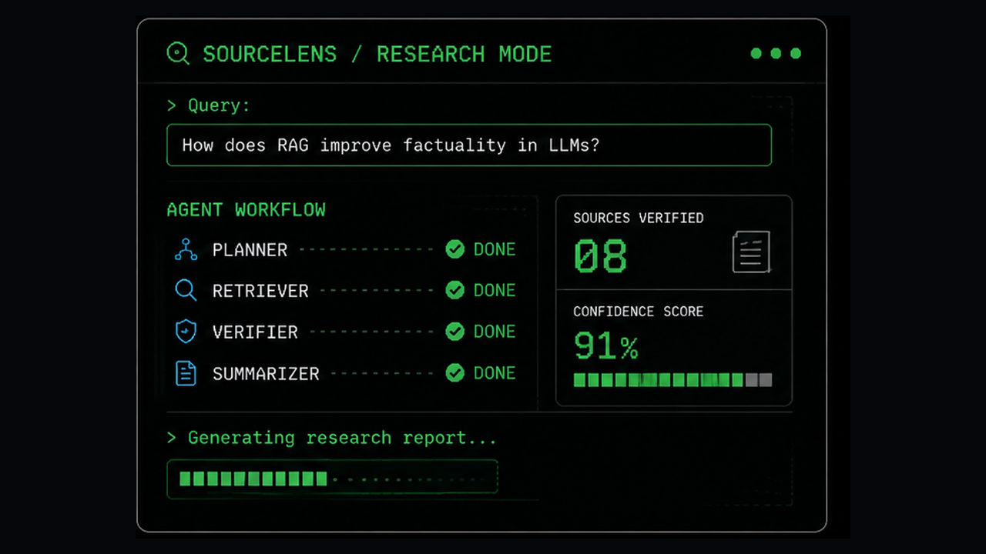Click the "> Query:" prompt label
The image size is (986, 554).
click(209, 105)
